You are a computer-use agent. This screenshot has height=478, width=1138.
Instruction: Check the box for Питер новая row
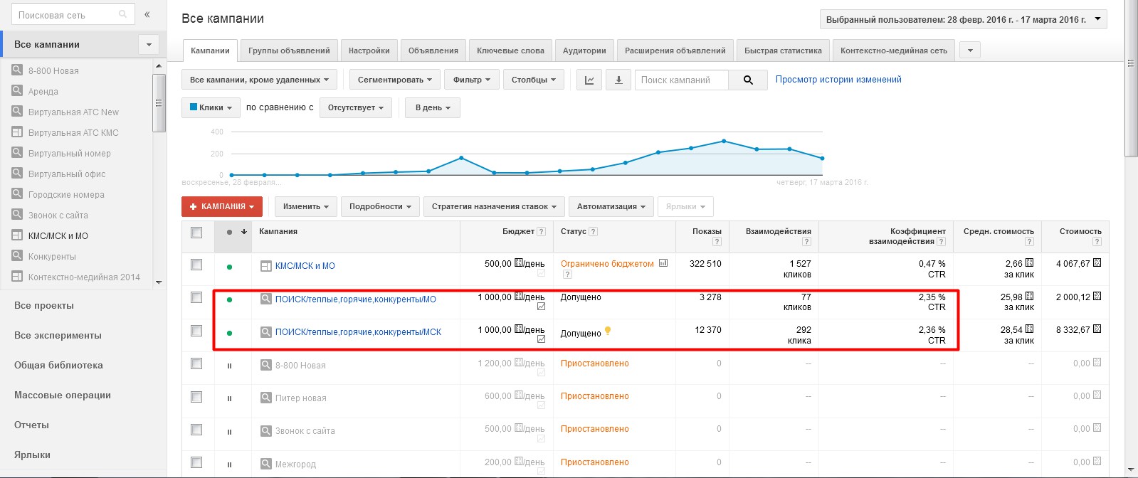[196, 396]
